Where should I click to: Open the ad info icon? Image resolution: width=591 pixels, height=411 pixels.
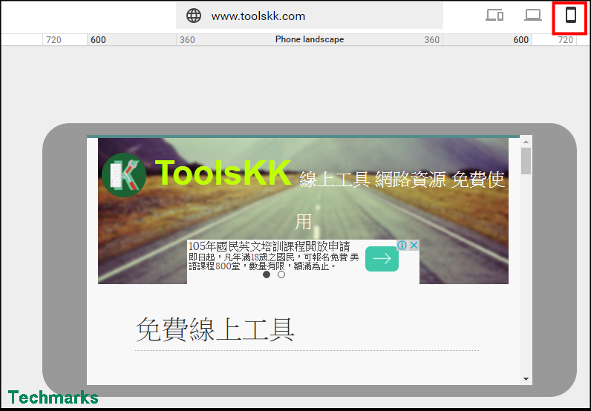tap(402, 246)
